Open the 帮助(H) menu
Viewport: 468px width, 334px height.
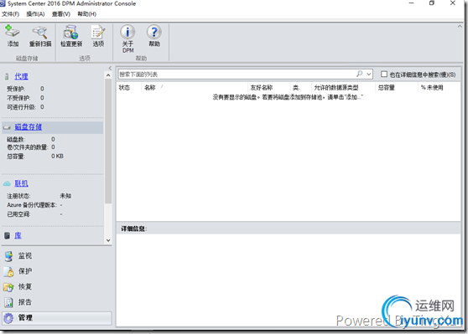click(x=87, y=14)
